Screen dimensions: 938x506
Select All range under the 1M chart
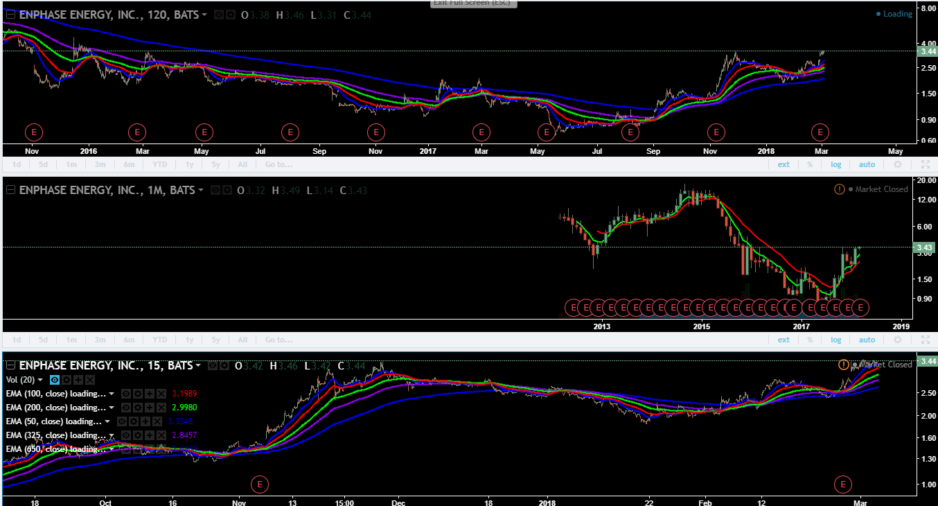242,340
